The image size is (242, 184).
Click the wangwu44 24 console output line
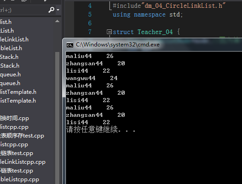92,78
